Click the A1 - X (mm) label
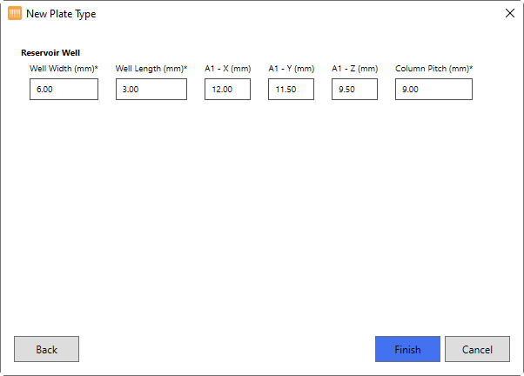This screenshot has width=524, height=376. 227,69
